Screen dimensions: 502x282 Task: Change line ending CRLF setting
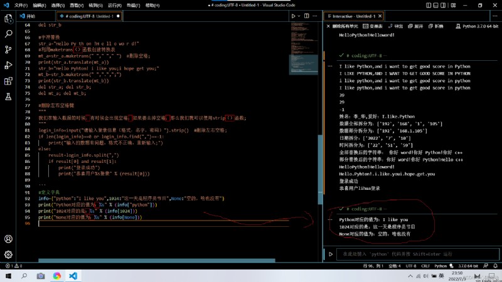425,266
